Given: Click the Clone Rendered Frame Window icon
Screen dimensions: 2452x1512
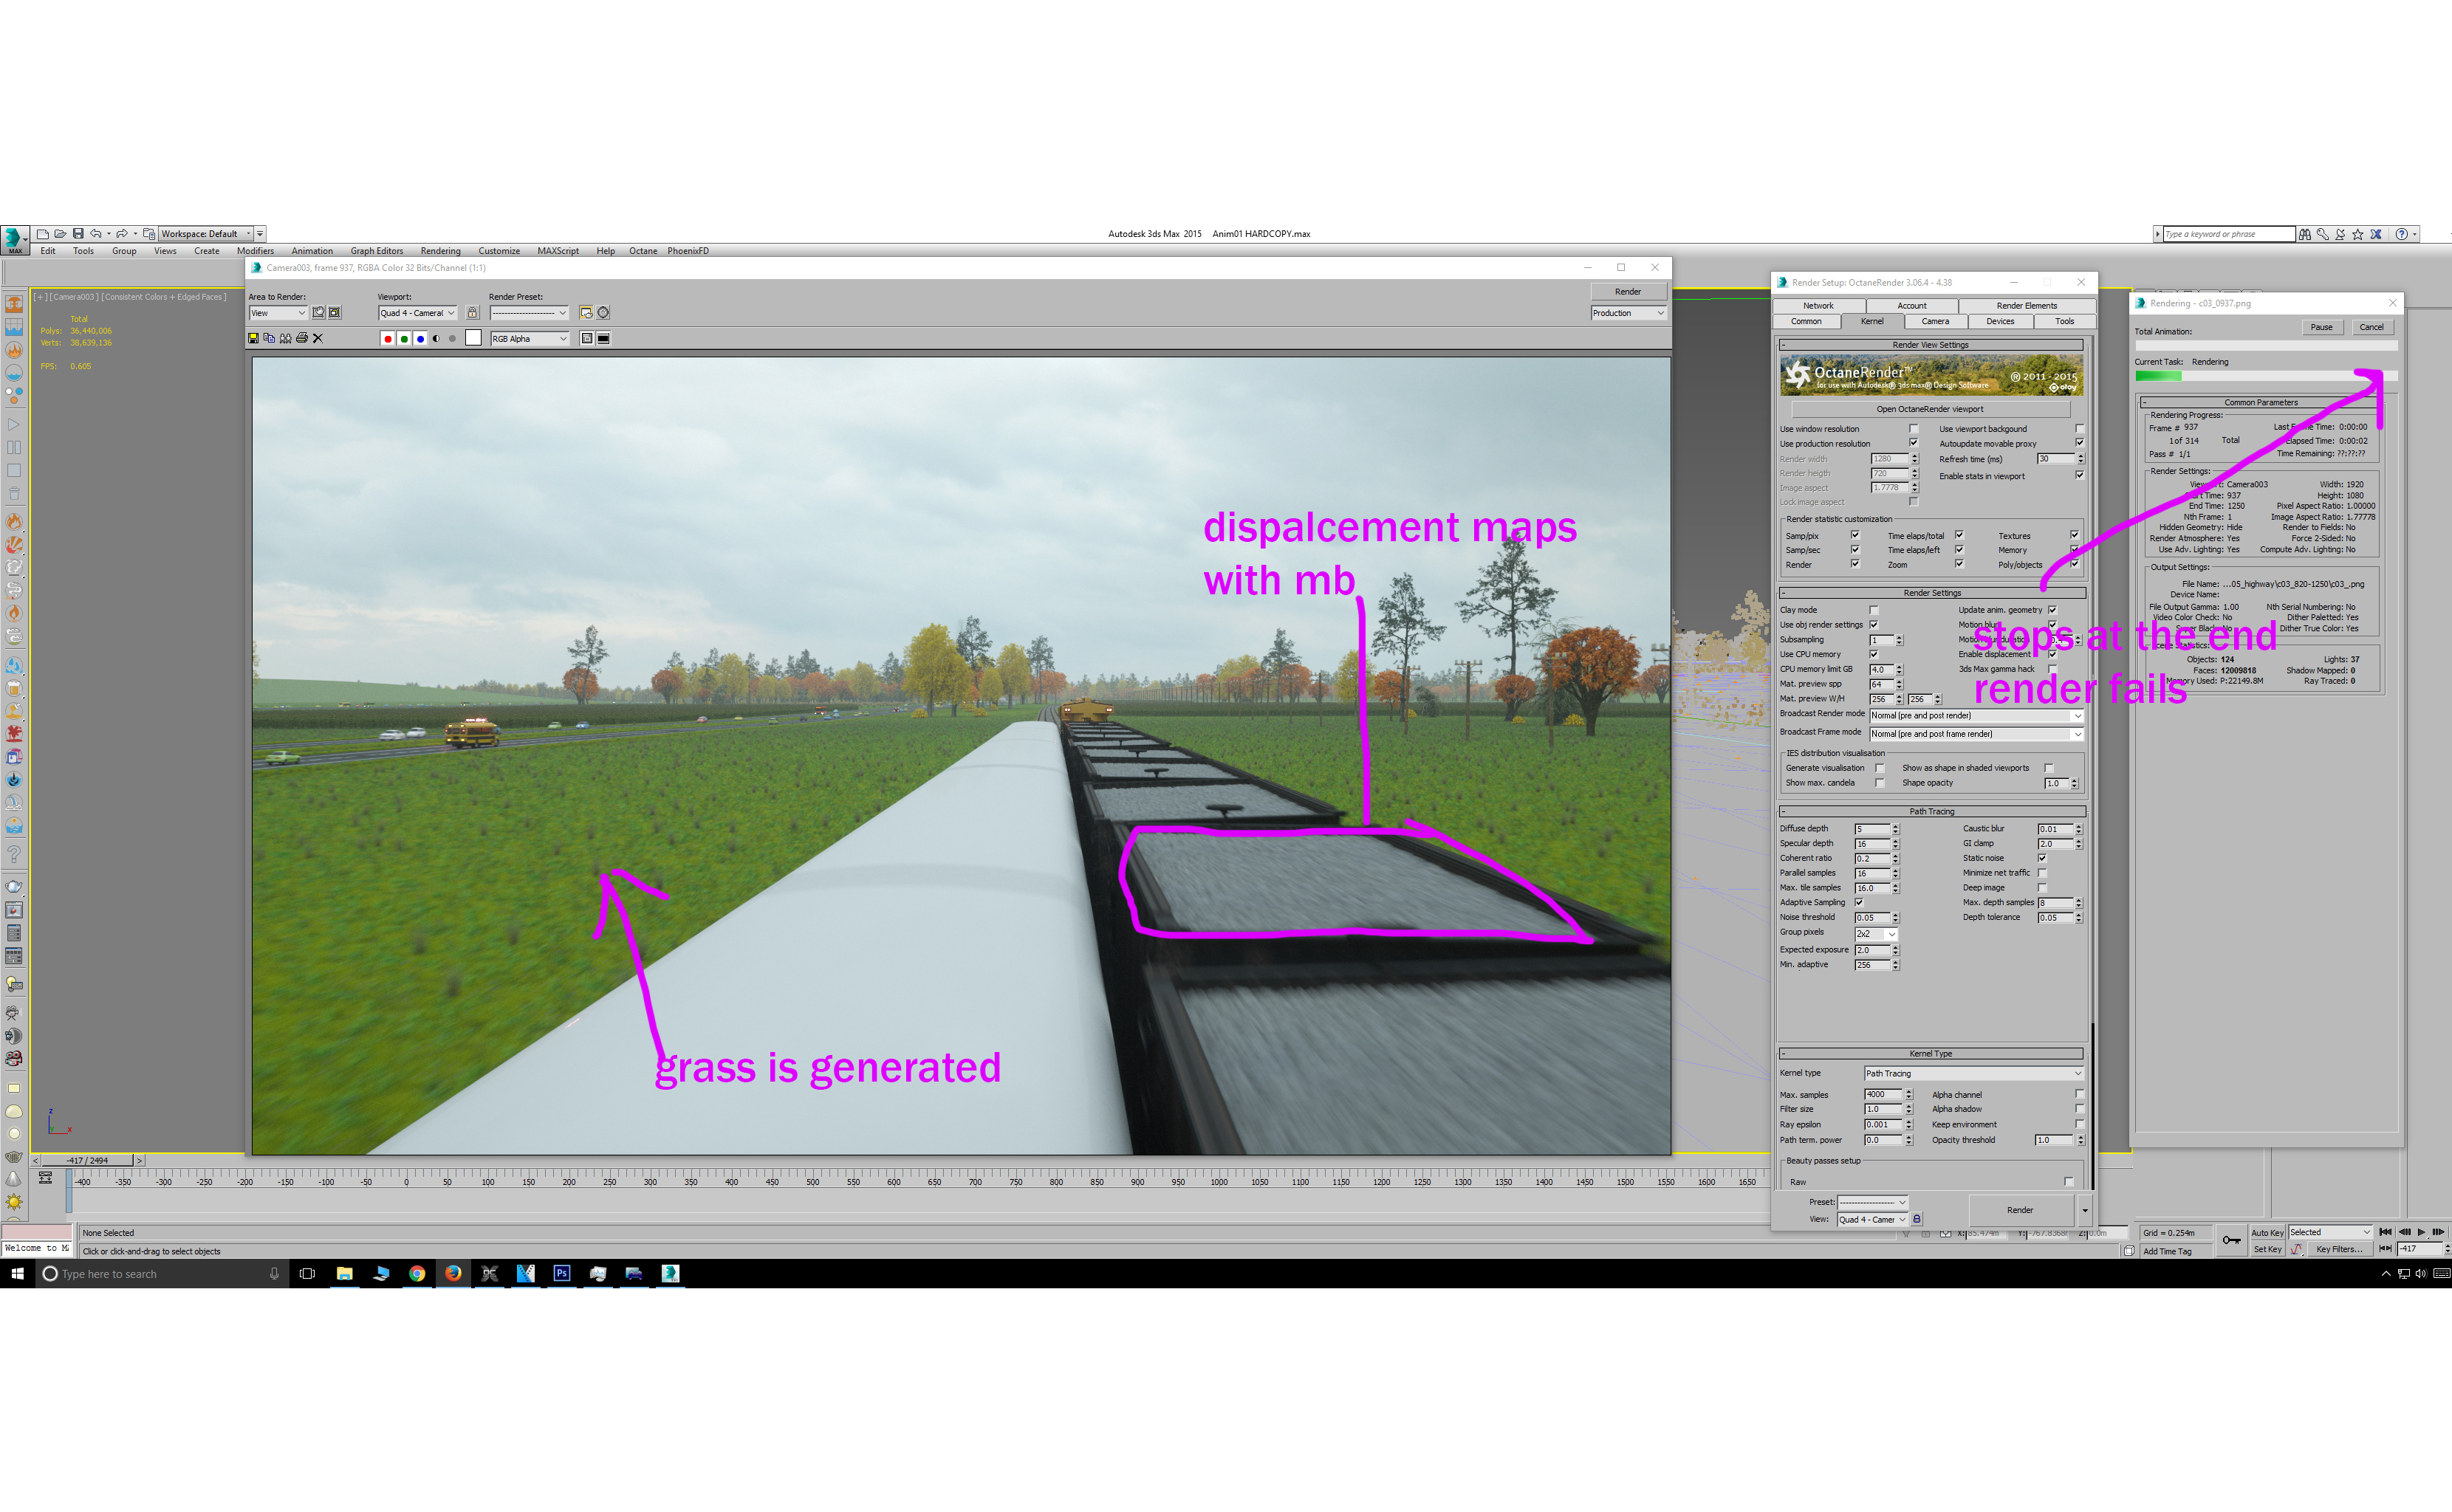Looking at the screenshot, I should [286, 339].
